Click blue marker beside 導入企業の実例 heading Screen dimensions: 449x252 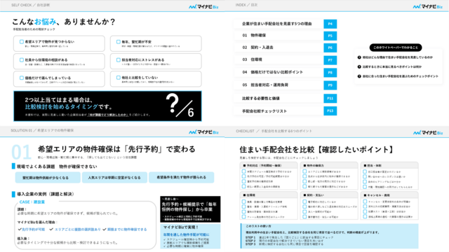13,195
